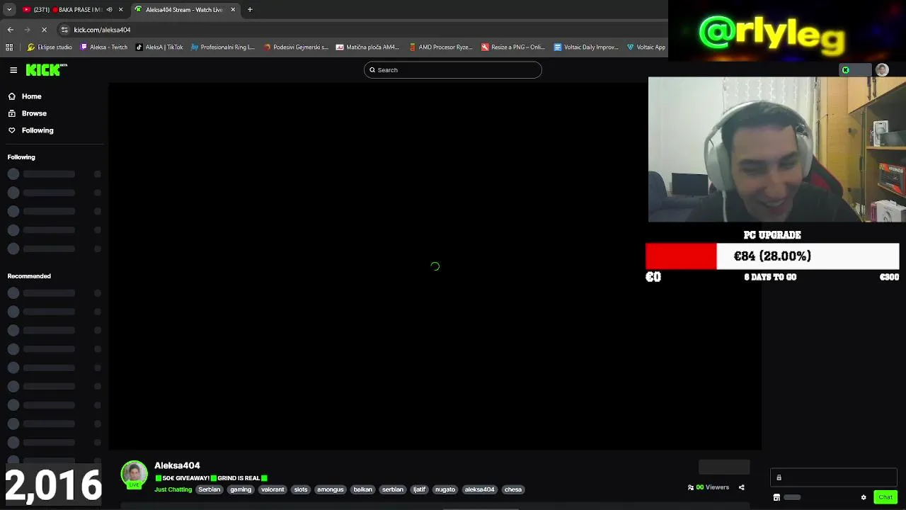Click the PC UPGRADE progress bar
This screenshot has height=510, width=906.
click(x=772, y=256)
